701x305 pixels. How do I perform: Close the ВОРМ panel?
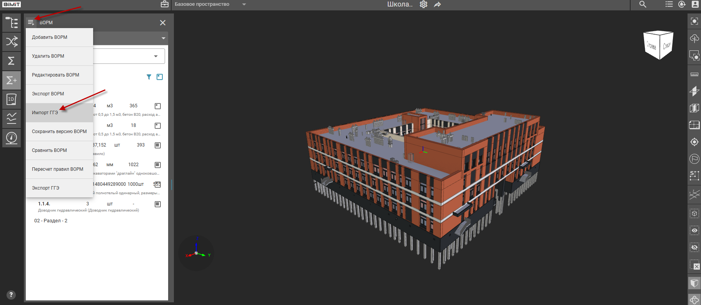click(x=163, y=23)
